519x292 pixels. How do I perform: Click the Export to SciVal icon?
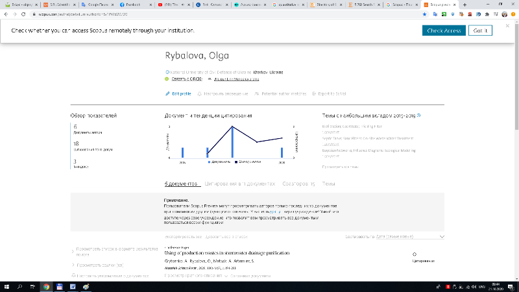tap(314, 93)
